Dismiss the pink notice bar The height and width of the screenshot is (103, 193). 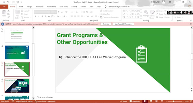[x=191, y=24]
